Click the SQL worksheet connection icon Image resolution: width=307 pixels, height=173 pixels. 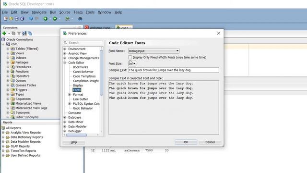pos(67,19)
